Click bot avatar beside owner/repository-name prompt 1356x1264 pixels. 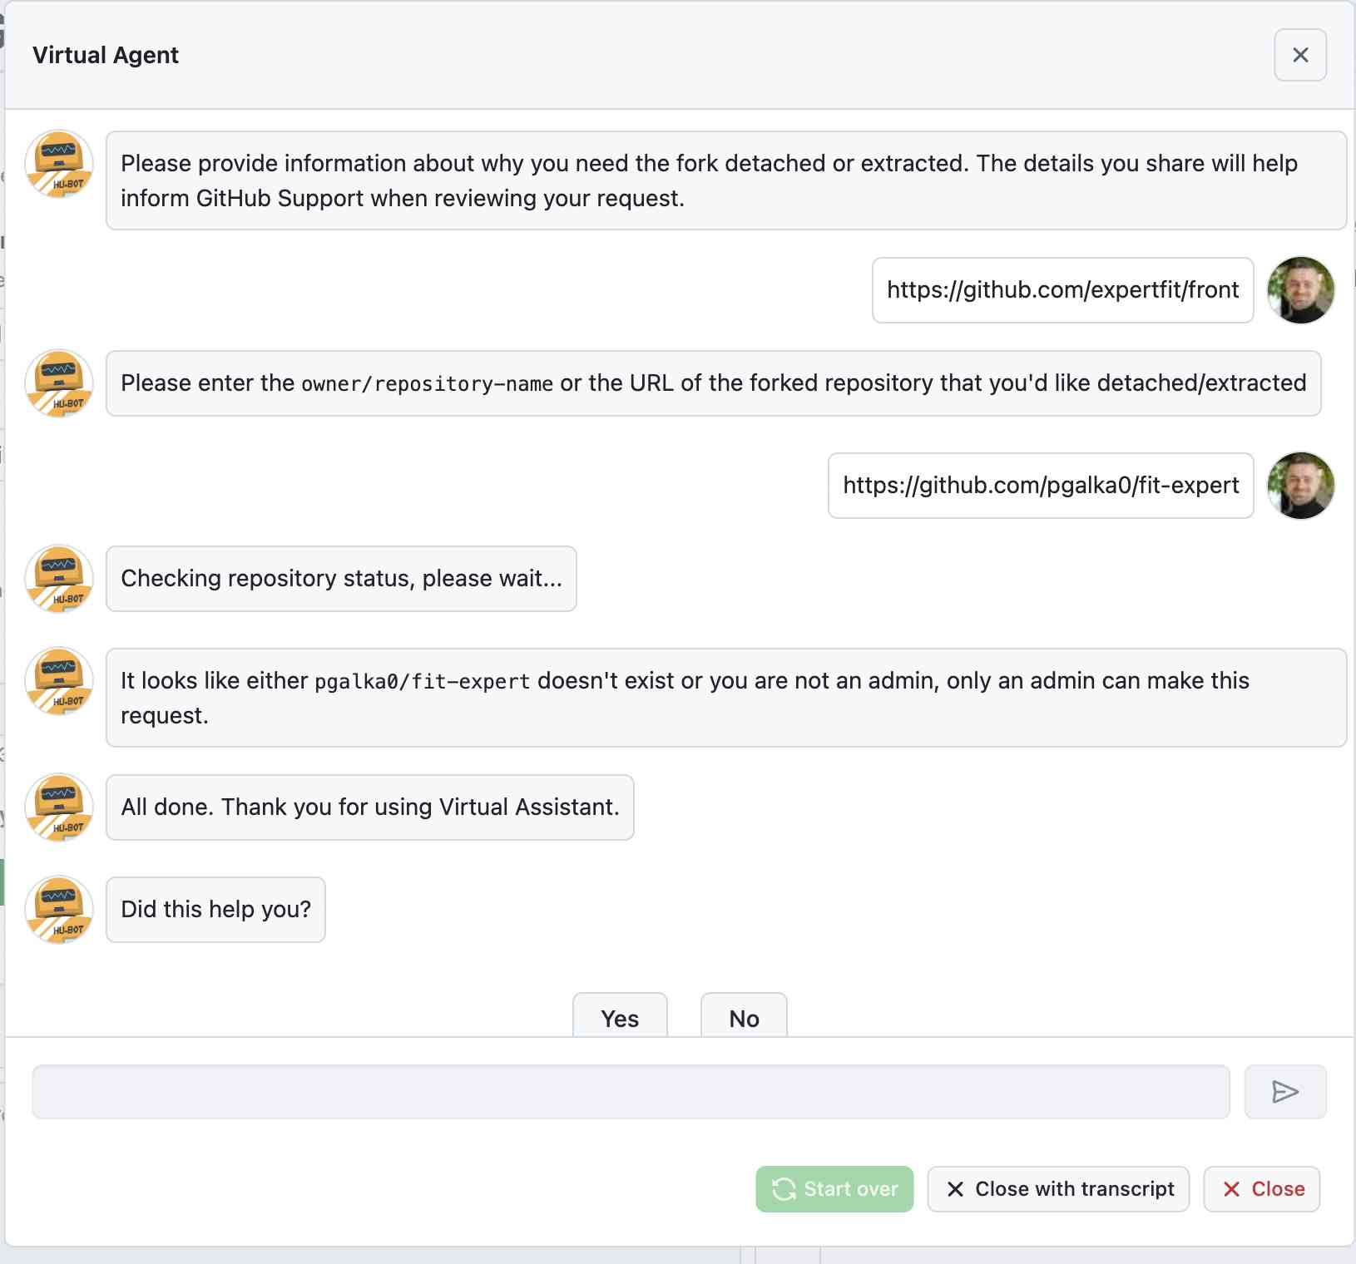[x=59, y=383]
